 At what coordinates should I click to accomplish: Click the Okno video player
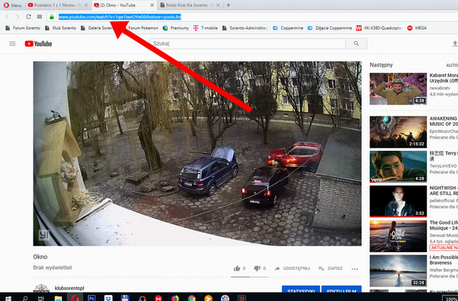click(x=197, y=153)
